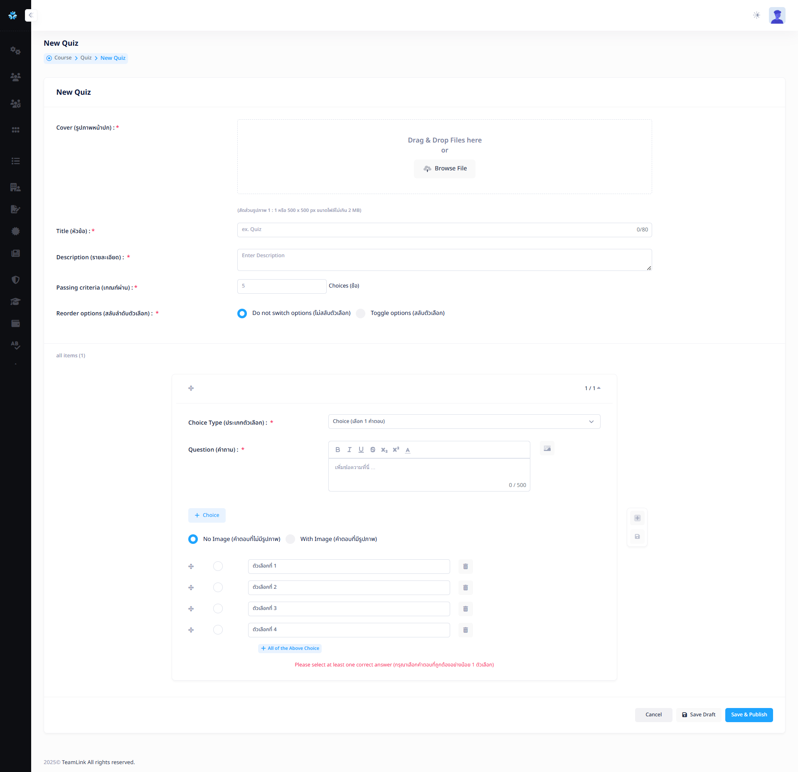Collapse question card 1/1 arrow
Image resolution: width=798 pixels, height=772 pixels.
click(x=598, y=388)
